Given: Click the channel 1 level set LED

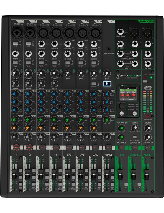Looking at the screenshot, I should (22, 70).
